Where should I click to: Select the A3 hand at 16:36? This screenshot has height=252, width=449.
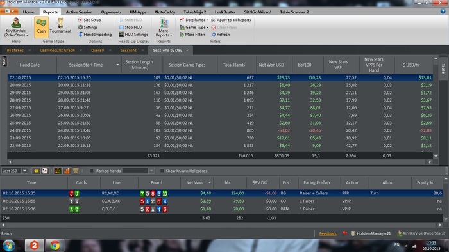coord(222,209)
